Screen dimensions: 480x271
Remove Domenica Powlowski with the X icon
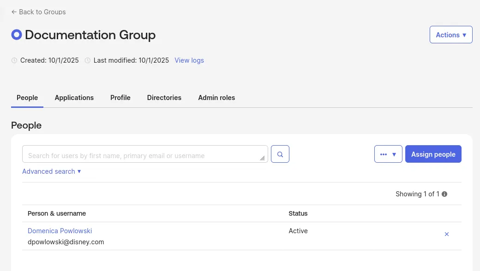pos(447,234)
